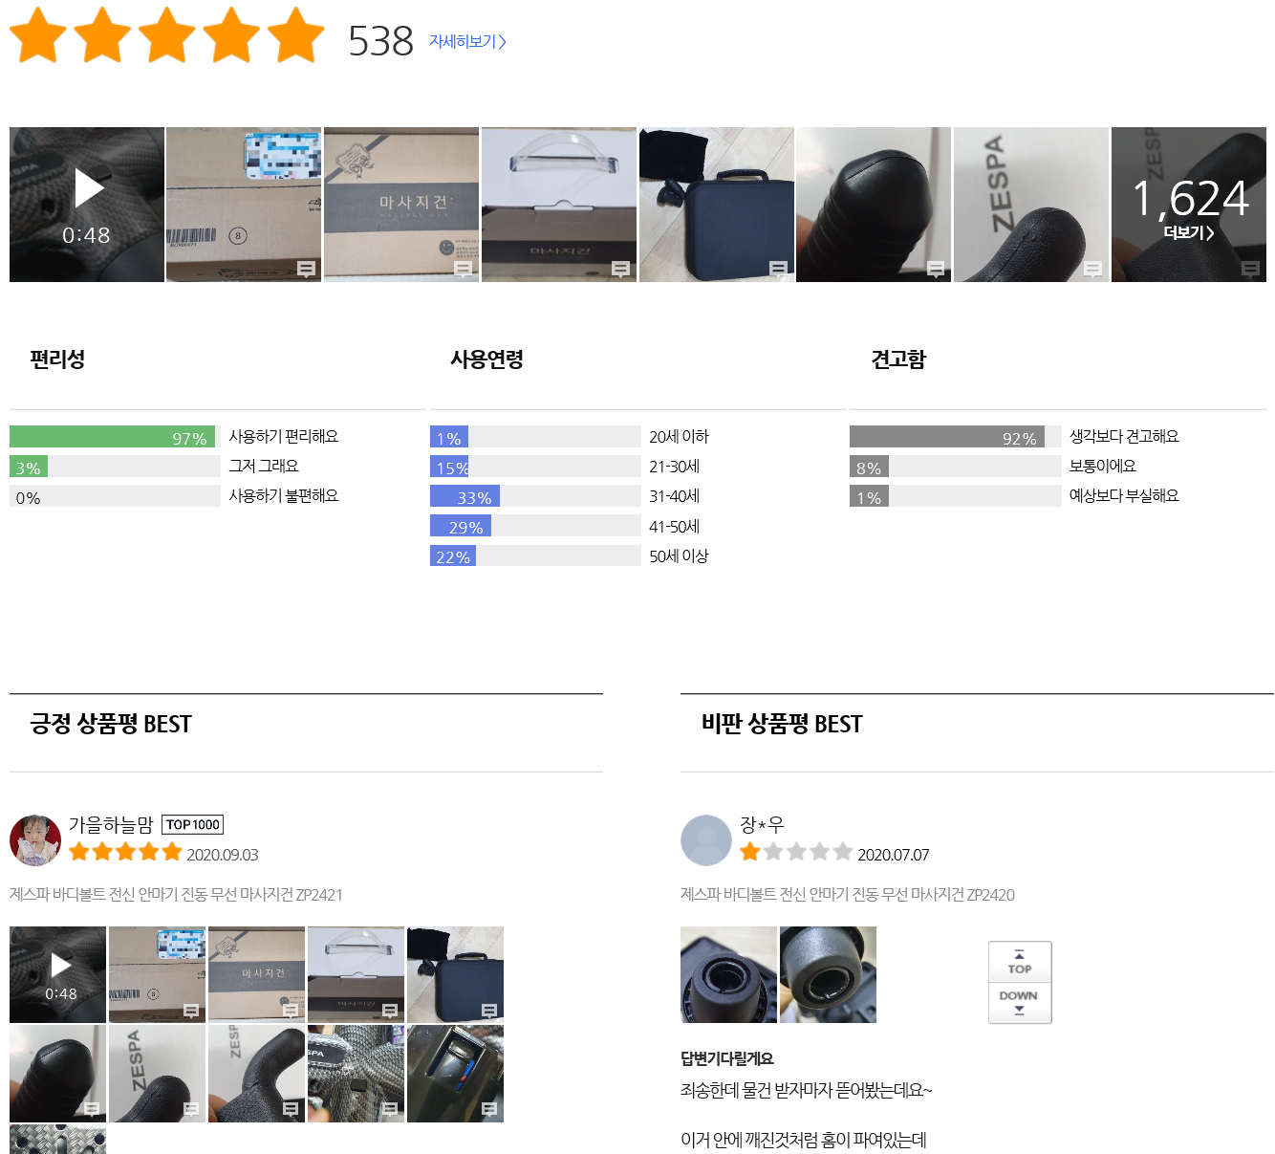Play the 0:48 video in top gallery

pyautogui.click(x=87, y=205)
